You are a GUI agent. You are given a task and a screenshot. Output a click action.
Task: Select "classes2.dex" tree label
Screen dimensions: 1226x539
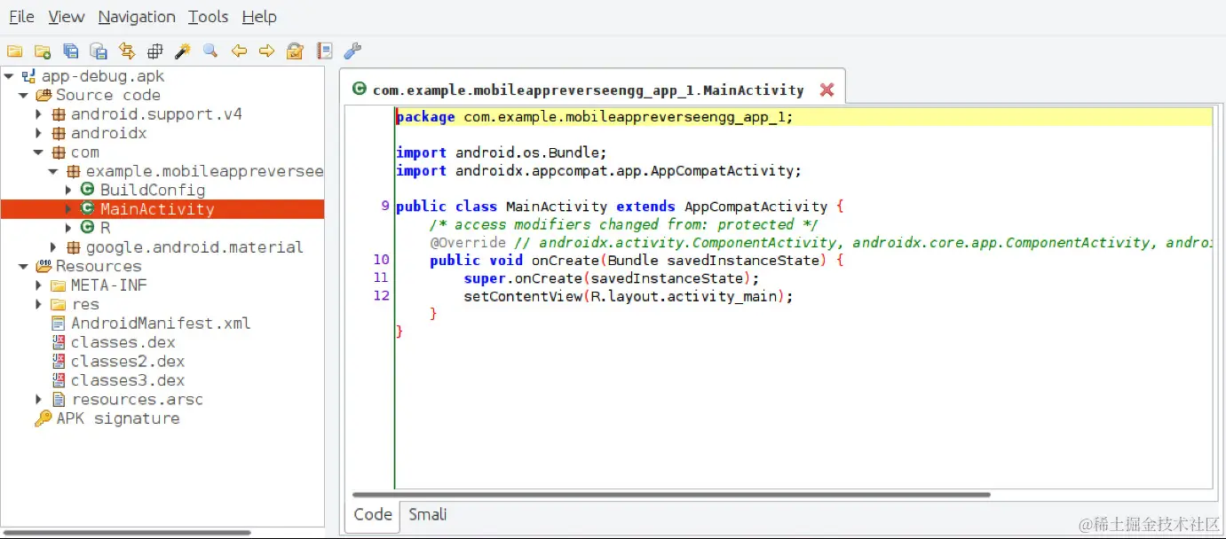[x=128, y=362]
